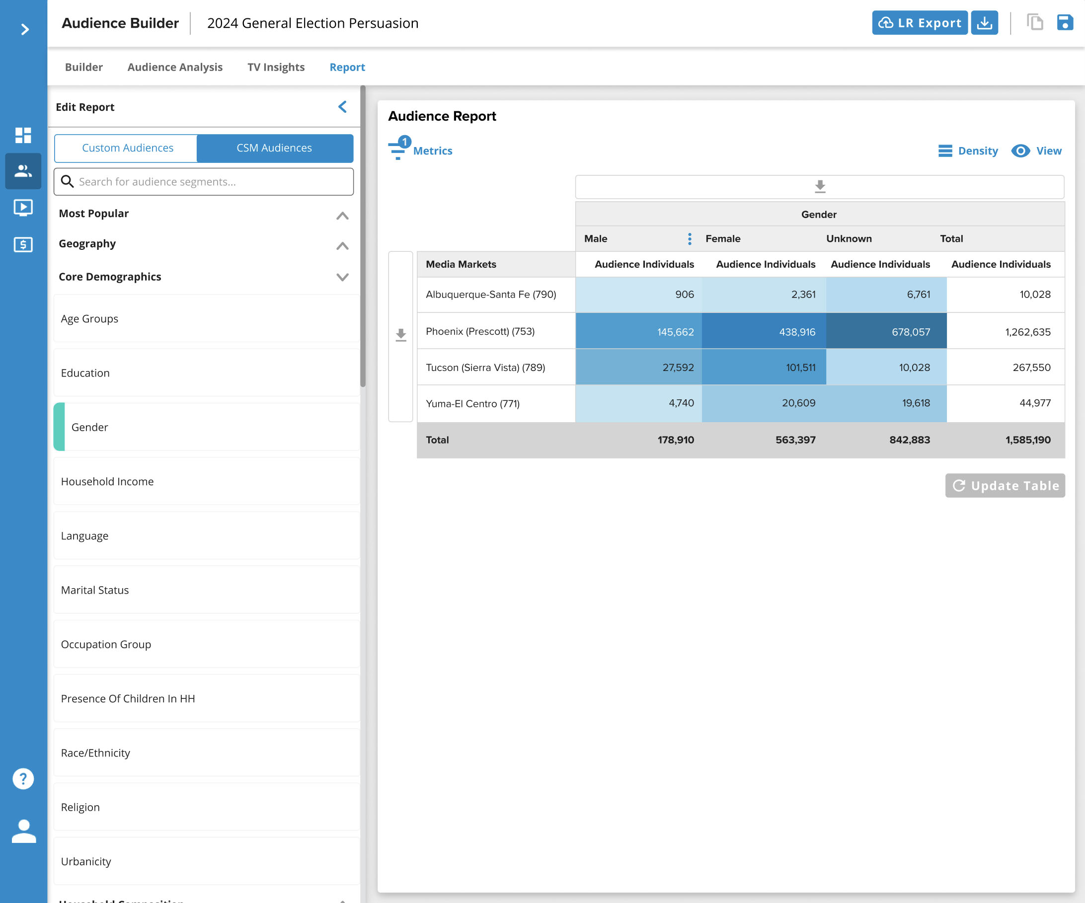Expand the left navigation sidebar arrow
This screenshot has width=1085, height=903.
[24, 29]
